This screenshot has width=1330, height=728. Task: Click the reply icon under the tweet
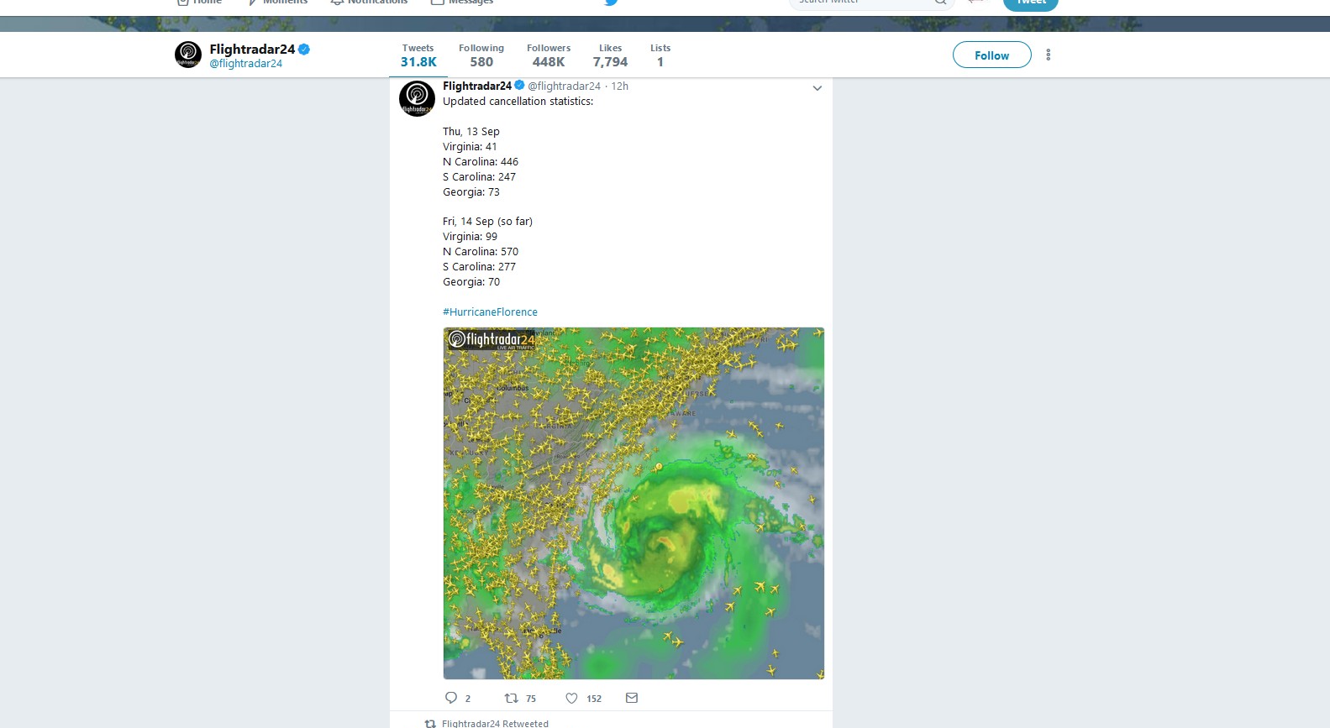pos(451,698)
